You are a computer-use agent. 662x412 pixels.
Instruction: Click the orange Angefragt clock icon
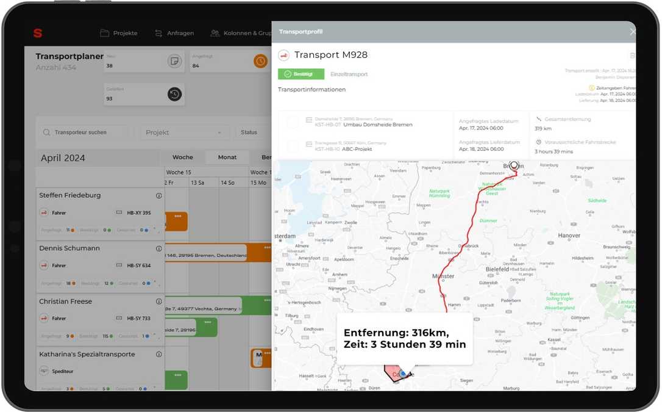pyautogui.click(x=259, y=61)
